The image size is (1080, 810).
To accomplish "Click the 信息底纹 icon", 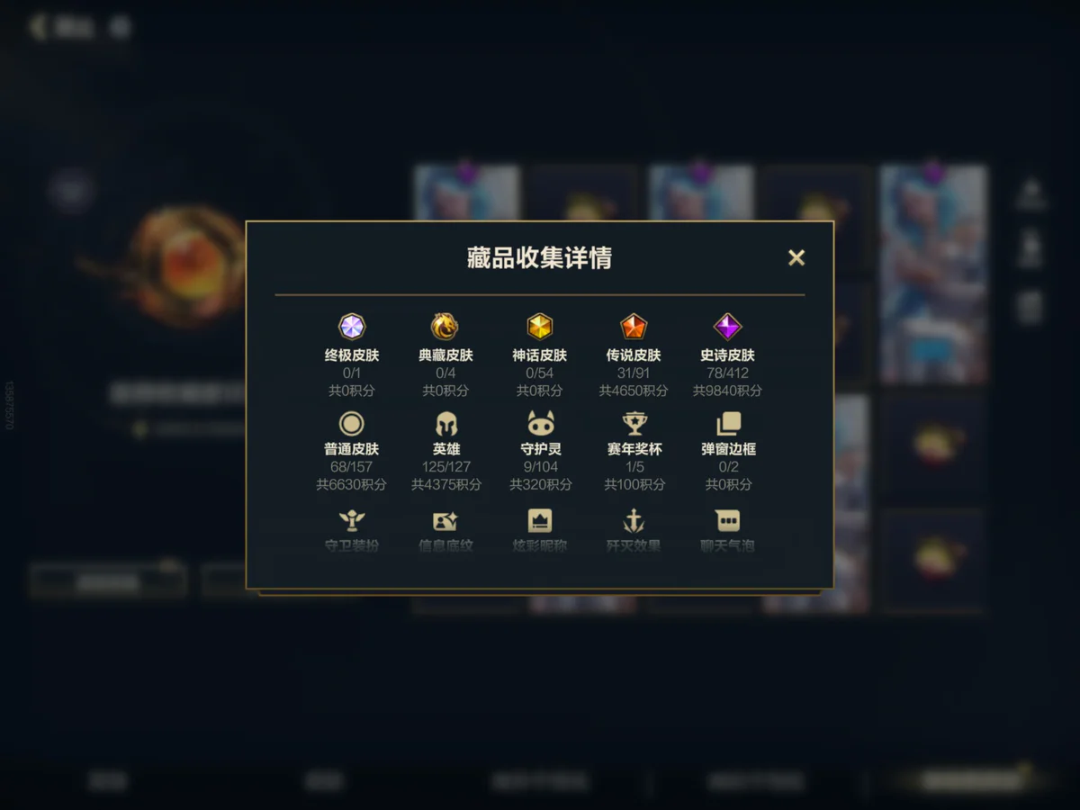I will tap(445, 520).
